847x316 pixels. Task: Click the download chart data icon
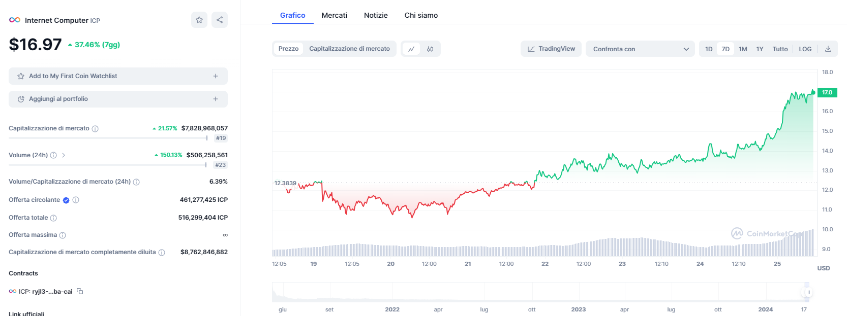828,49
